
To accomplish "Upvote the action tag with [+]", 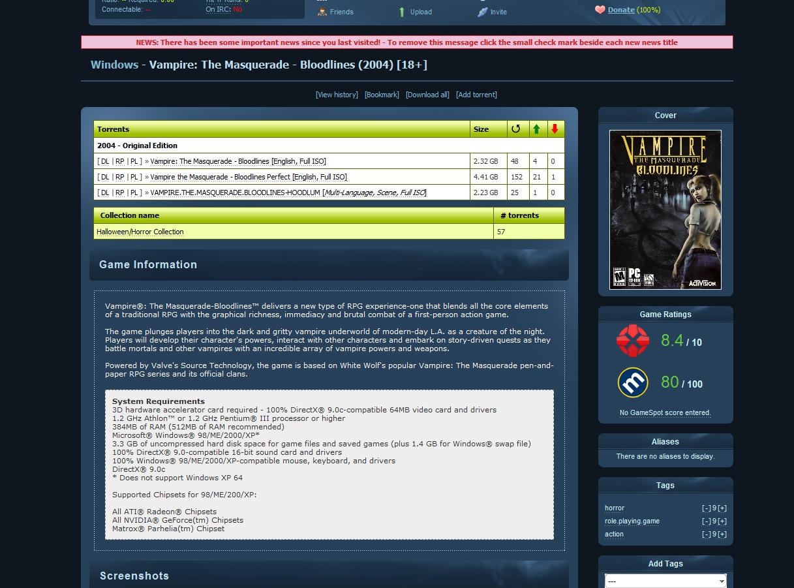I will tap(722, 534).
